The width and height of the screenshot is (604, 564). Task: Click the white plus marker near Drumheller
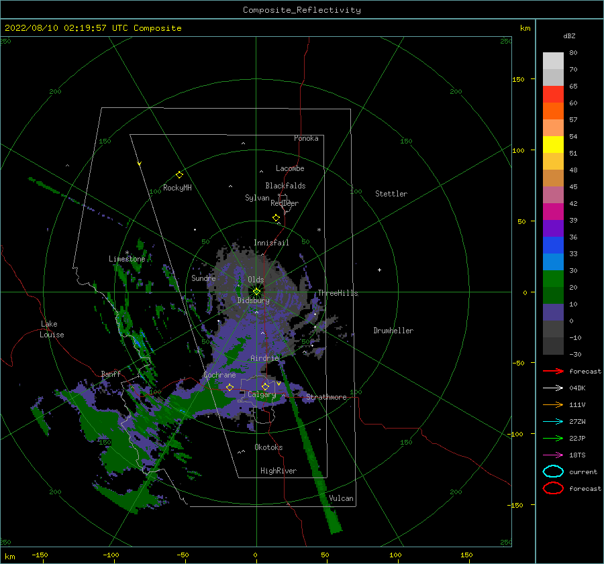[379, 270]
